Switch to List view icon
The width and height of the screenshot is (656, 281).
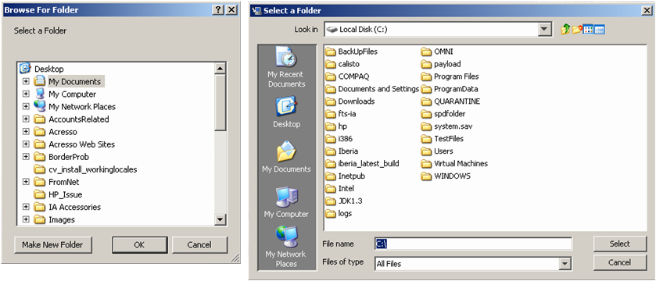(588, 29)
